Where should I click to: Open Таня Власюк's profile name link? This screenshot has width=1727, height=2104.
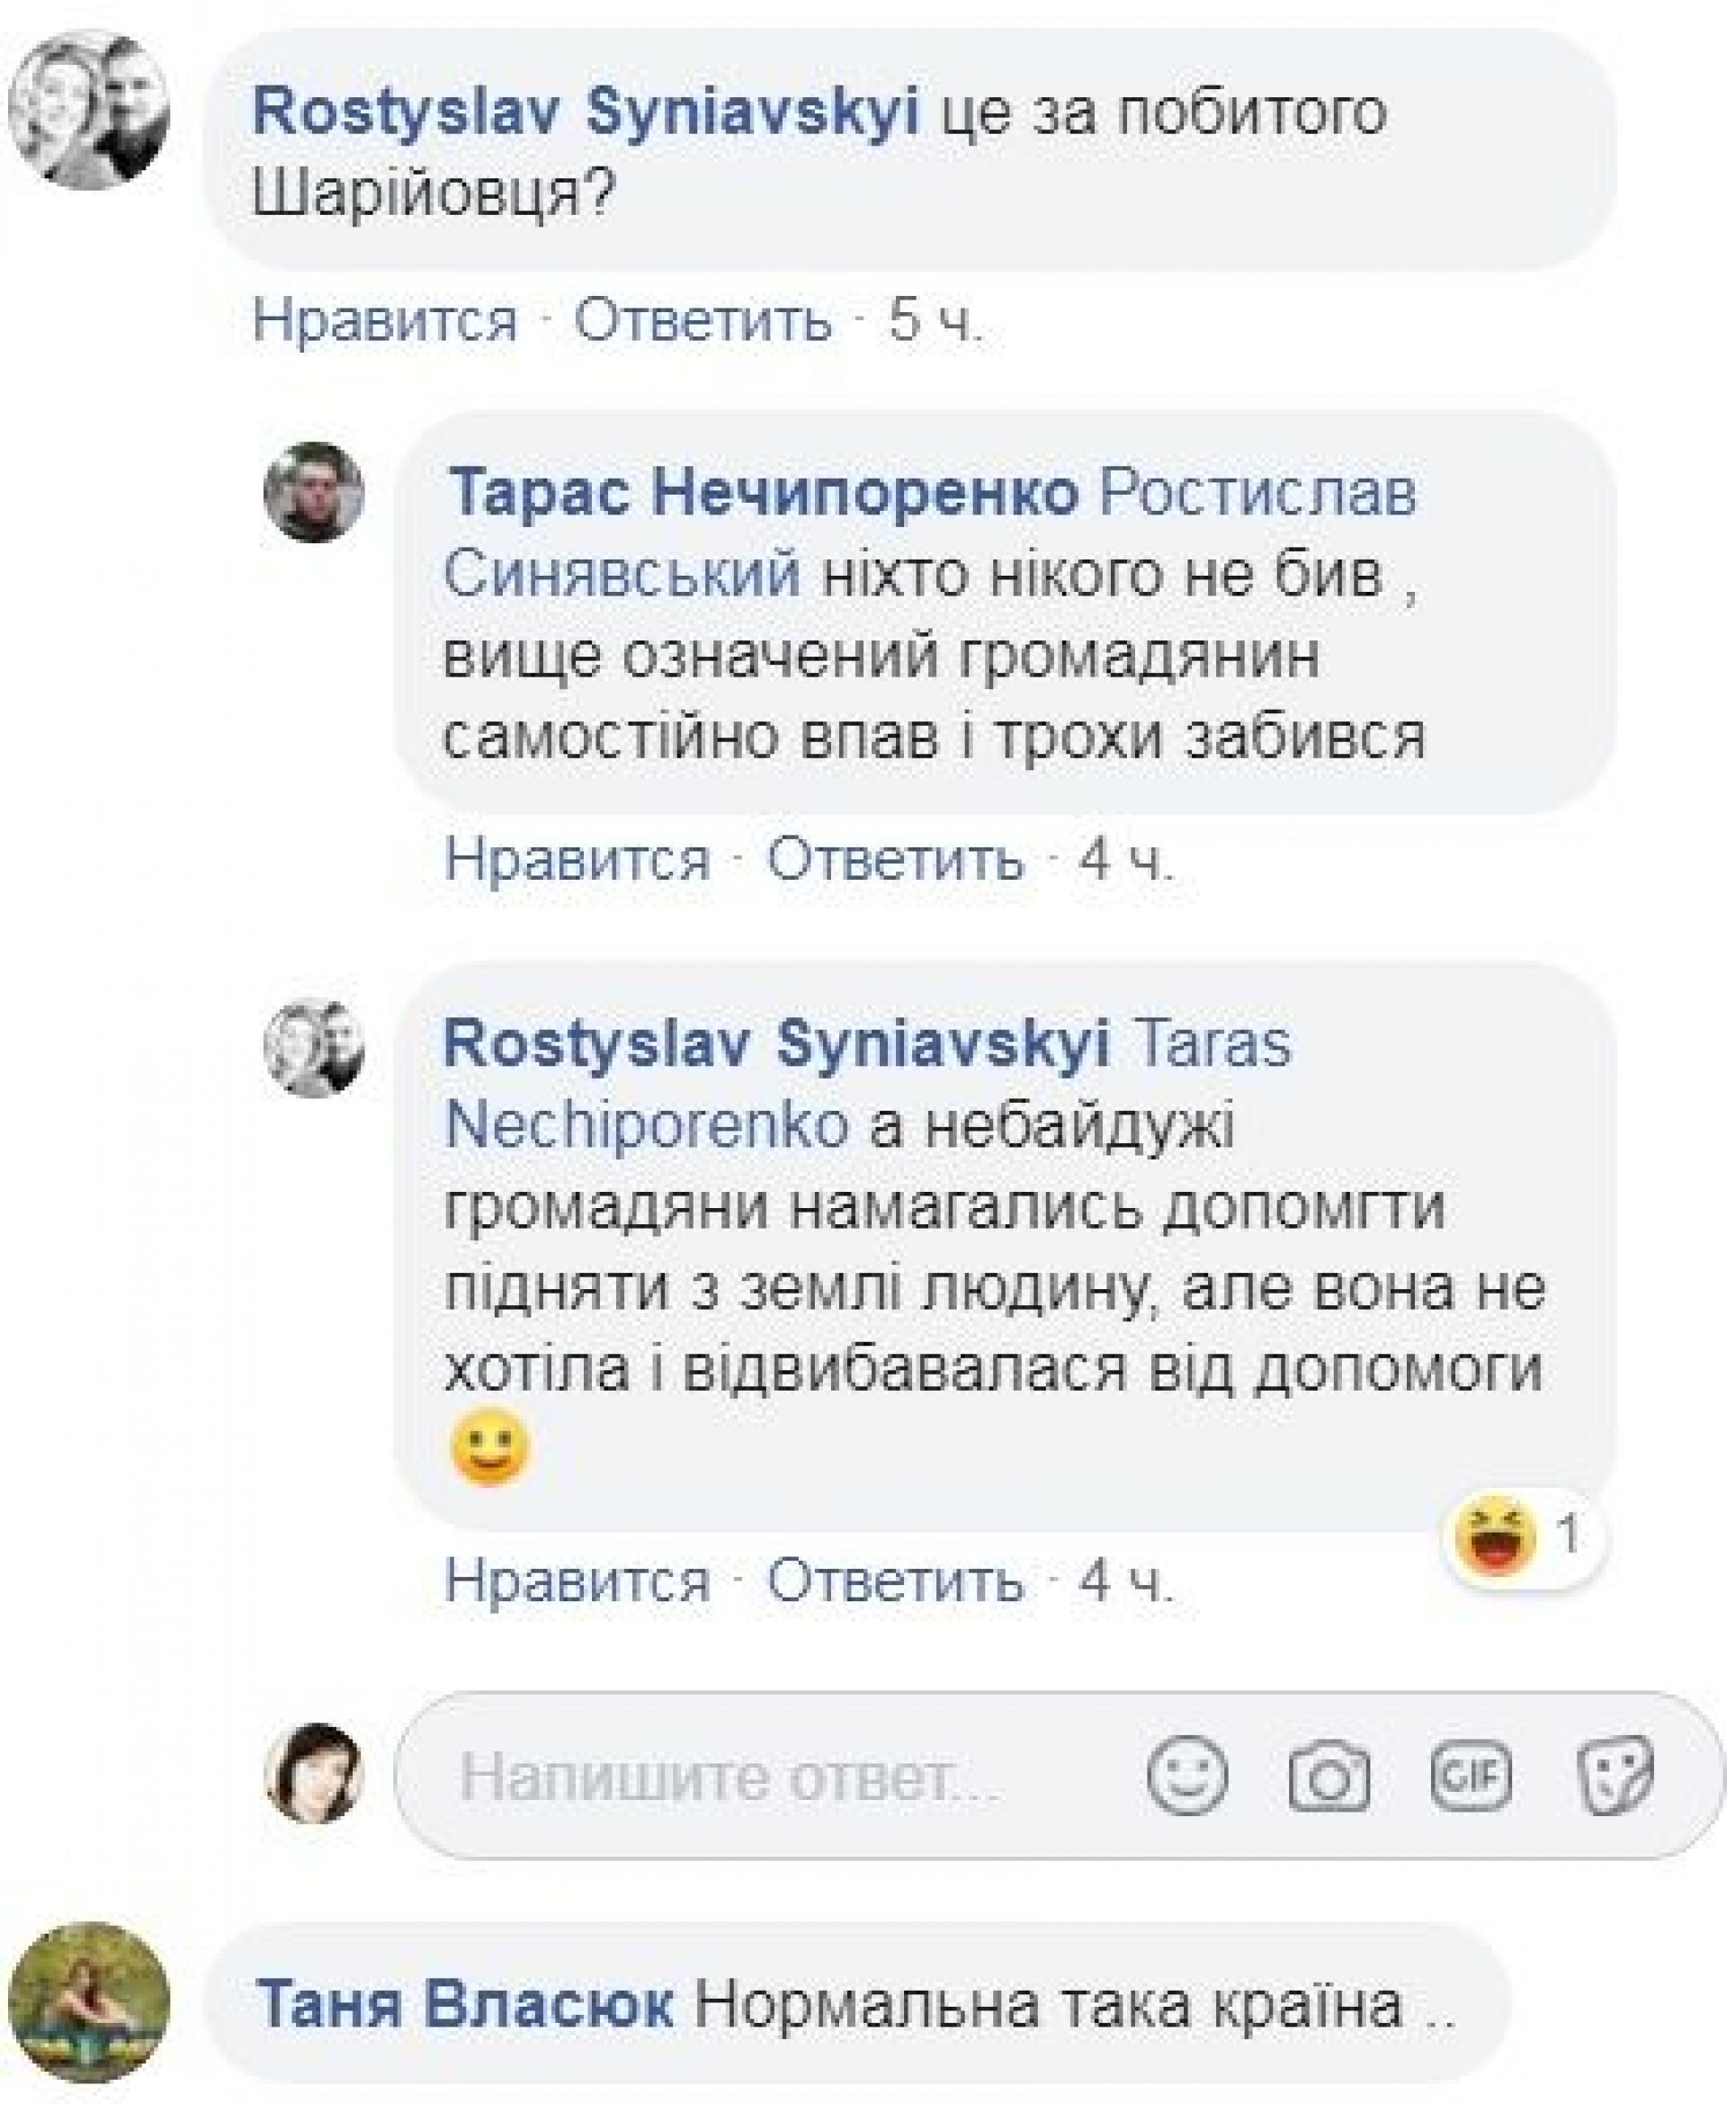point(464,2003)
